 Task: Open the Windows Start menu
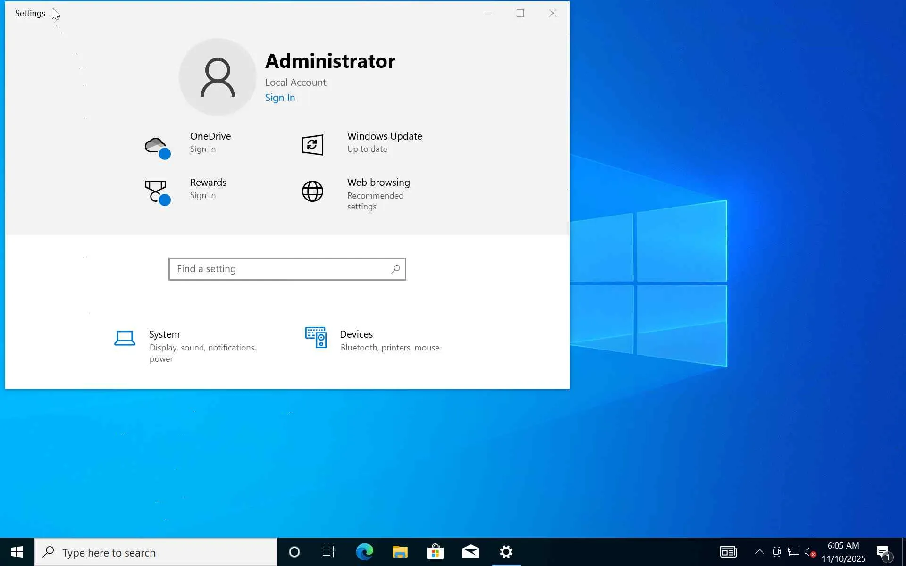(x=17, y=552)
